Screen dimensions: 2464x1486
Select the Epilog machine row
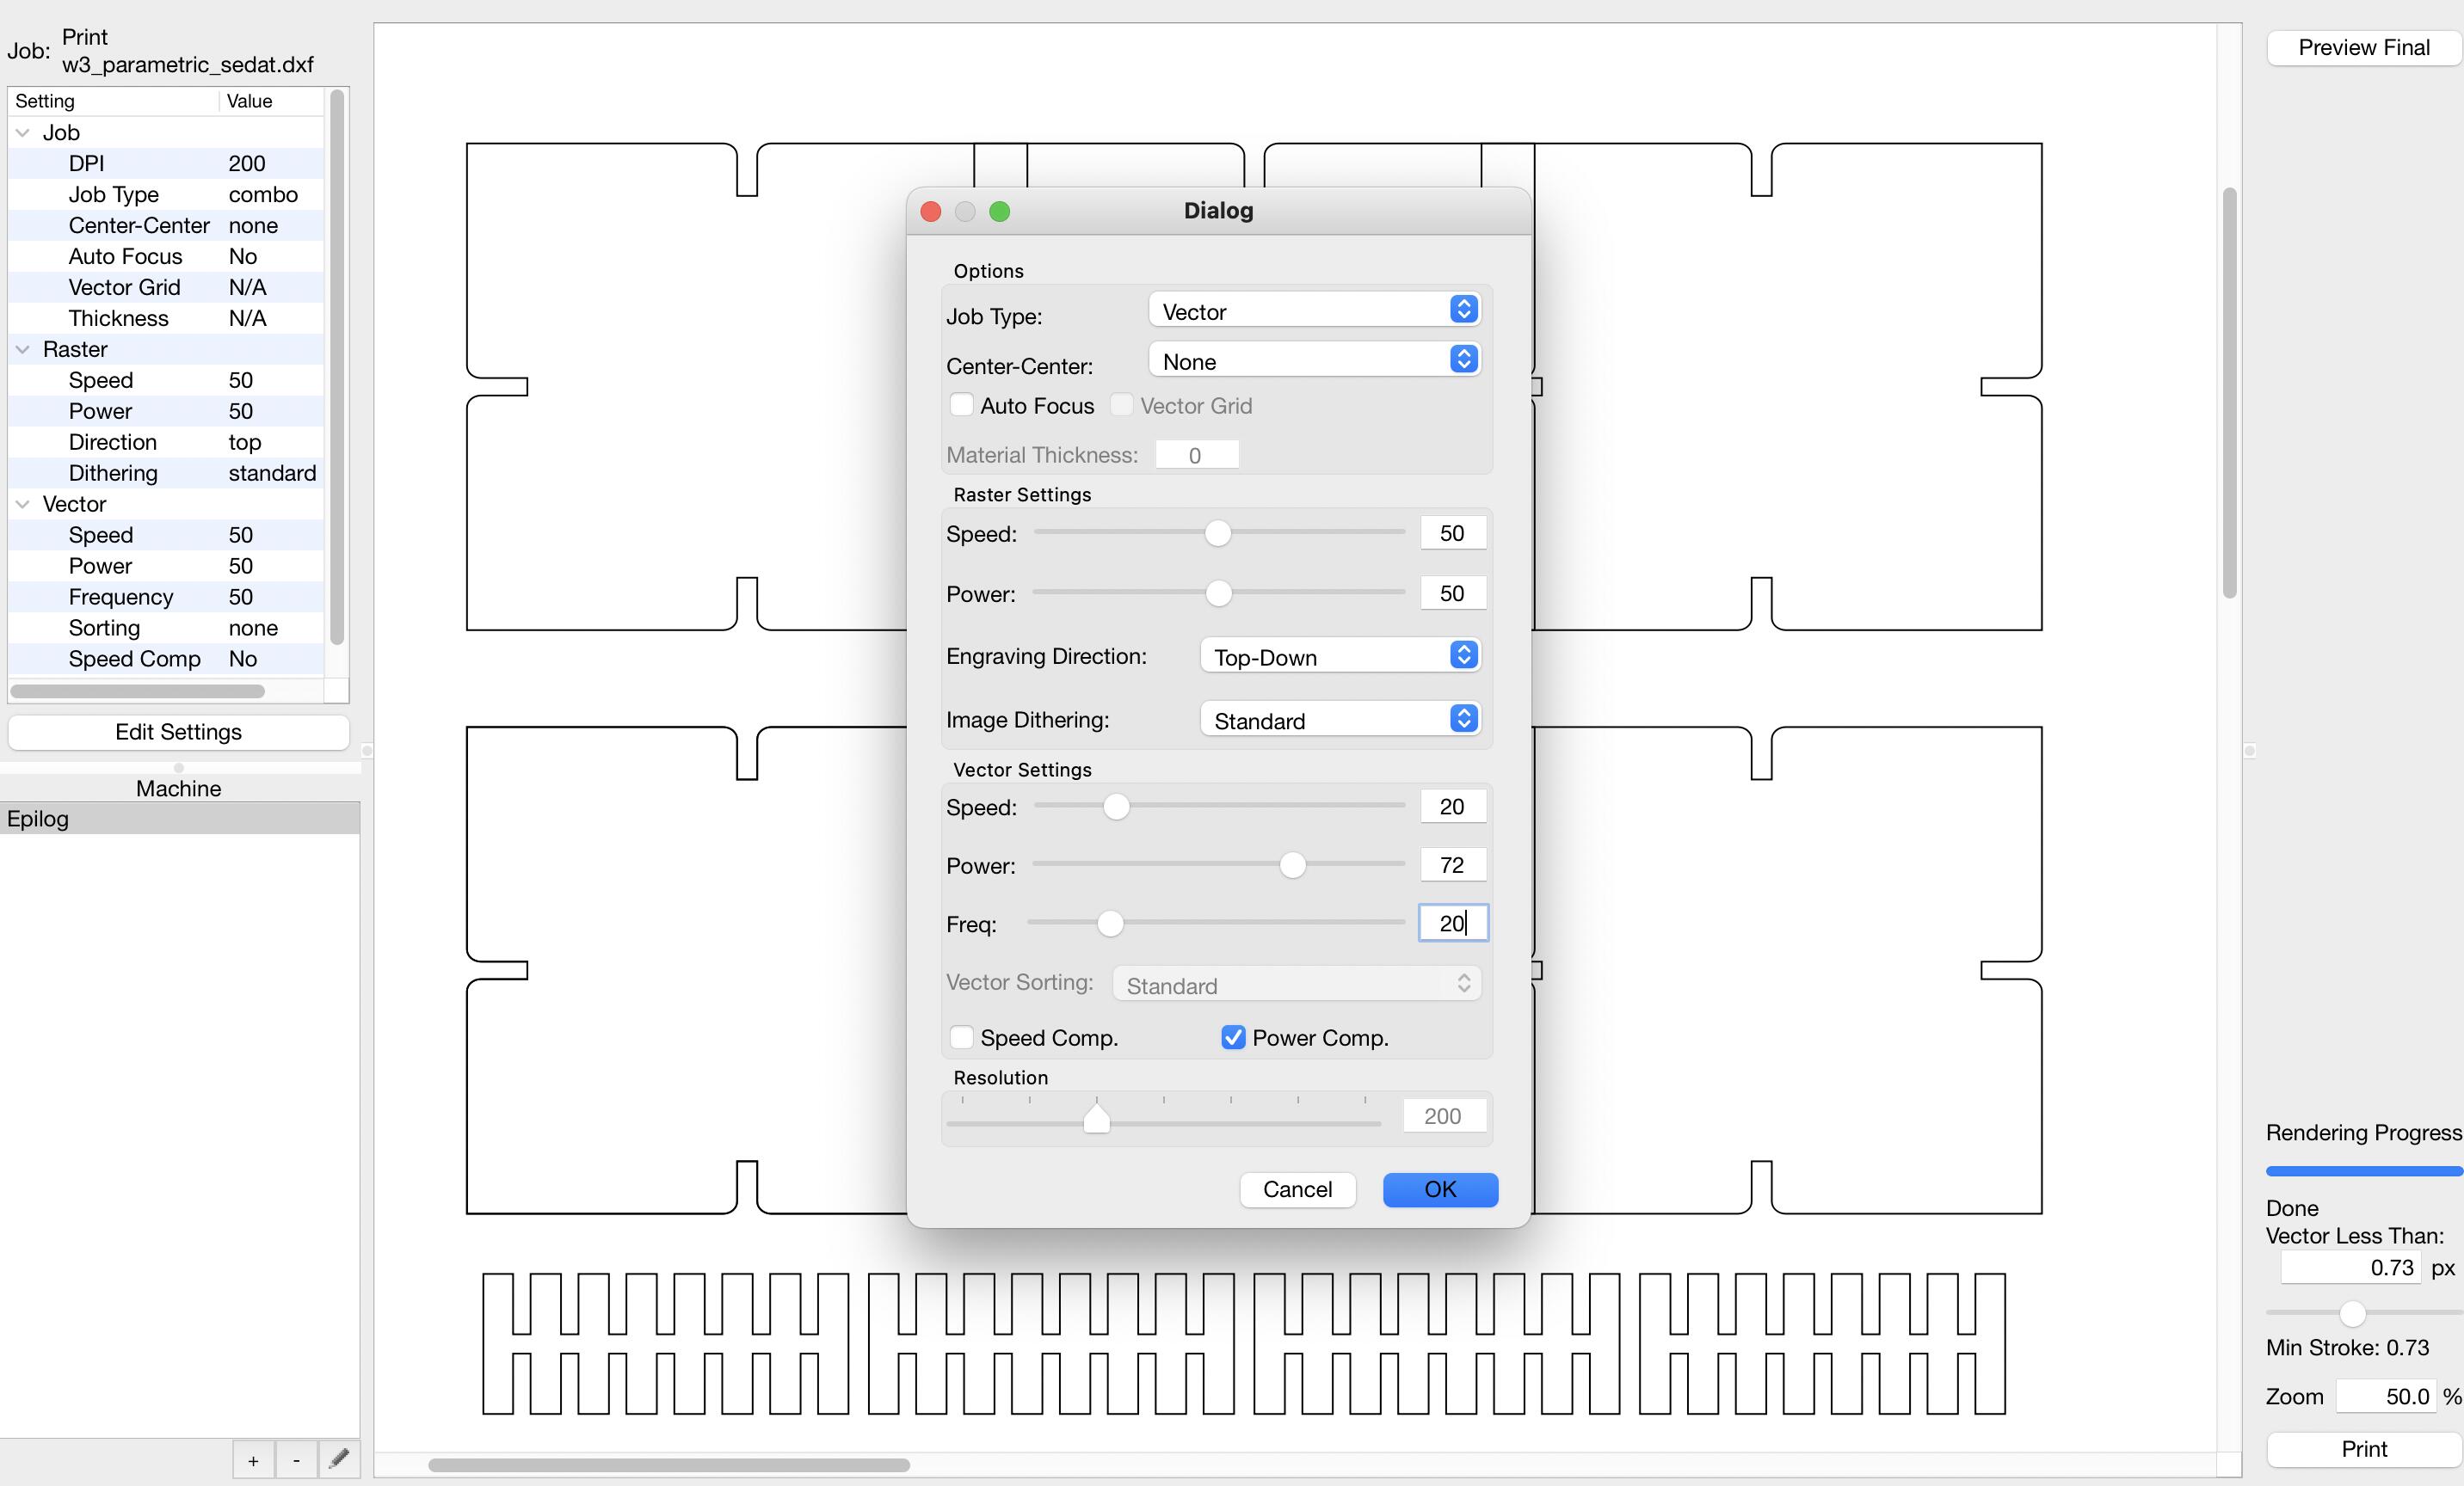(180, 819)
